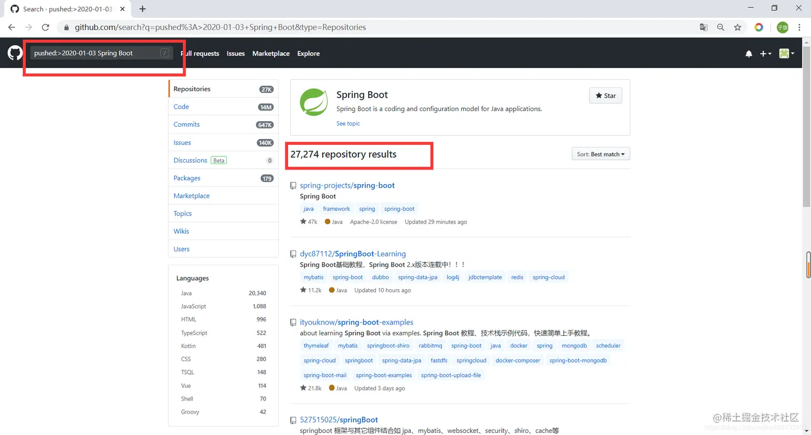Open Chrome three-dot menu
This screenshot has width=811, height=435.
799,27
